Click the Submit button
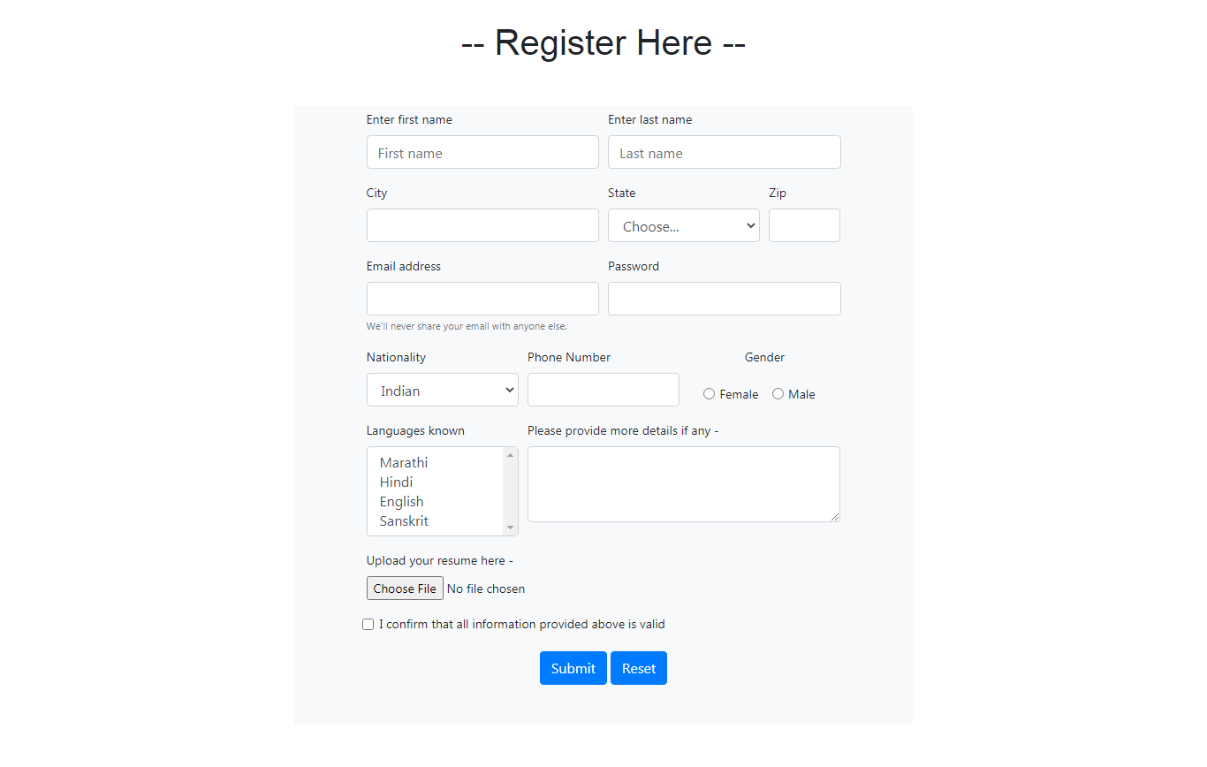The width and height of the screenshot is (1207, 767). tap(573, 668)
